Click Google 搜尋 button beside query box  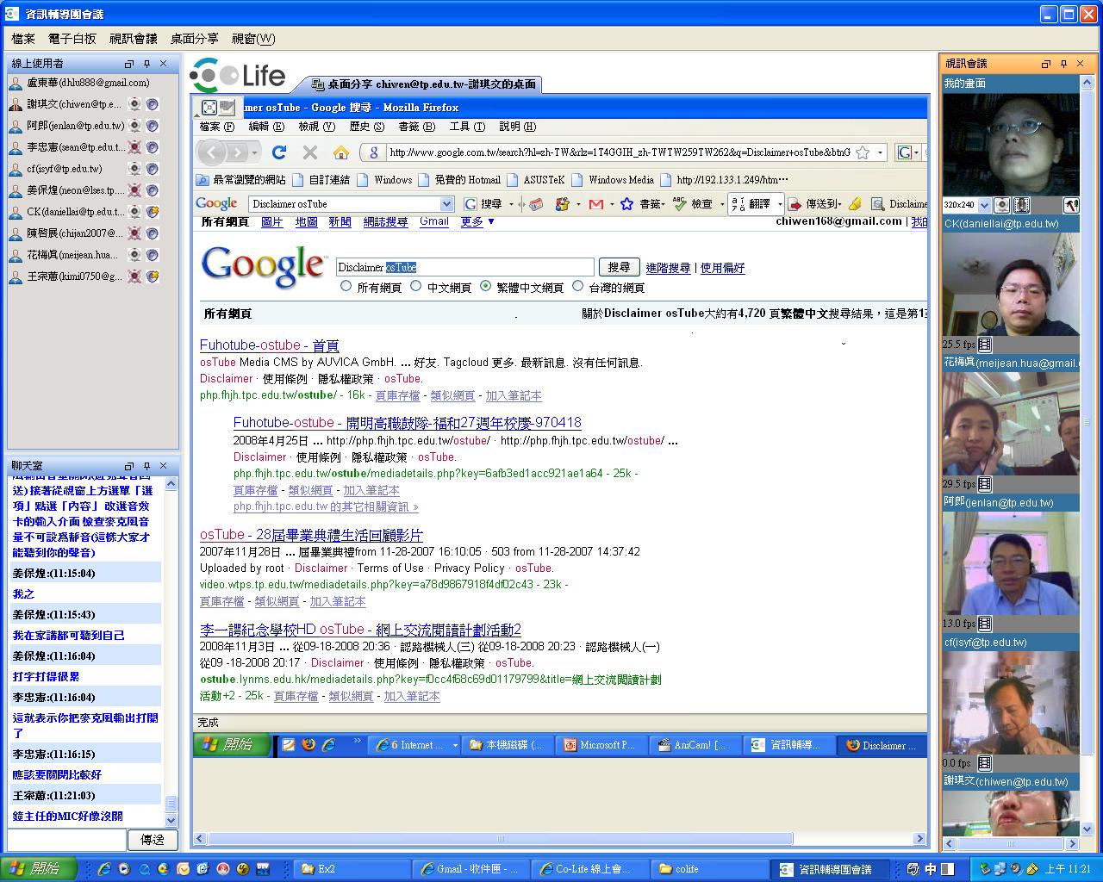pos(619,267)
